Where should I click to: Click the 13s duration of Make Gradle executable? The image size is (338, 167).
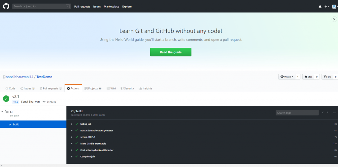pos(335,144)
